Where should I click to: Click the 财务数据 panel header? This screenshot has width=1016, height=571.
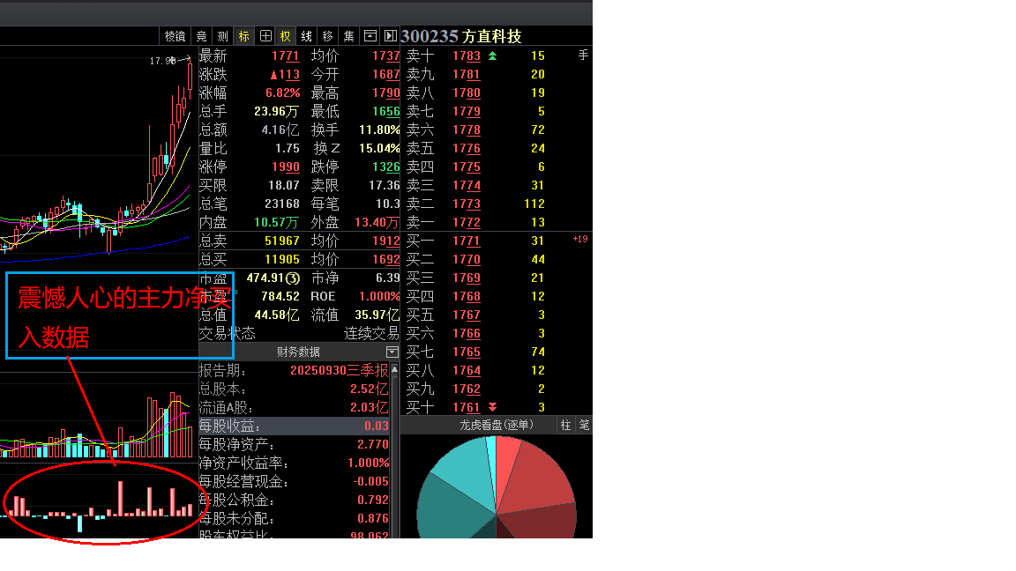[298, 352]
